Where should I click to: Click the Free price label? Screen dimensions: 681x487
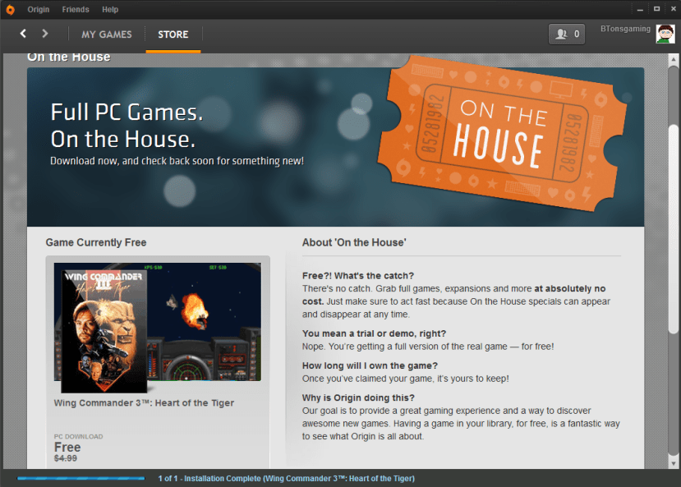67,447
